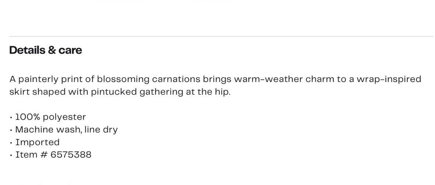The width and height of the screenshot is (435, 185).
Task: Click the item number 6575388
Action: click(71, 155)
